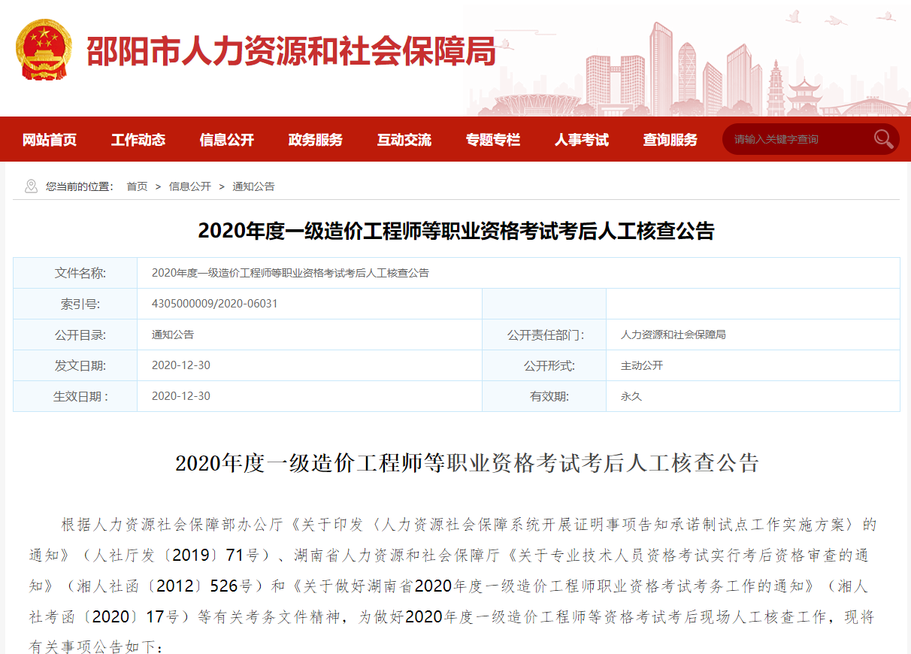Click the index number 4305000009/2020-06031
911x654 pixels.
click(x=215, y=304)
